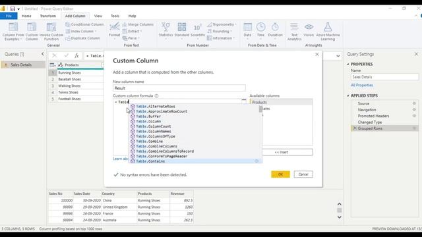422x237 pixels.
Task: Switch to View tab
Action: tap(98, 16)
